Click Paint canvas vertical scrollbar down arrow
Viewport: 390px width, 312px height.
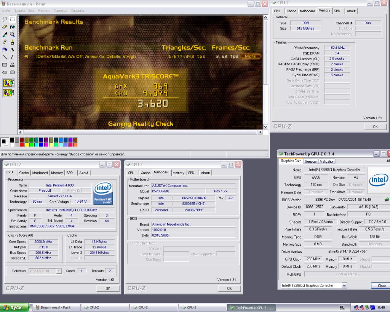coord(265,127)
